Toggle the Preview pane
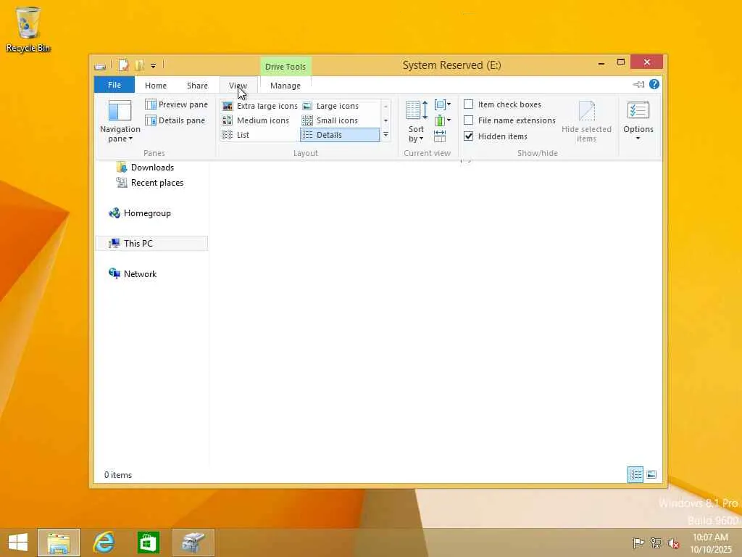 click(177, 104)
